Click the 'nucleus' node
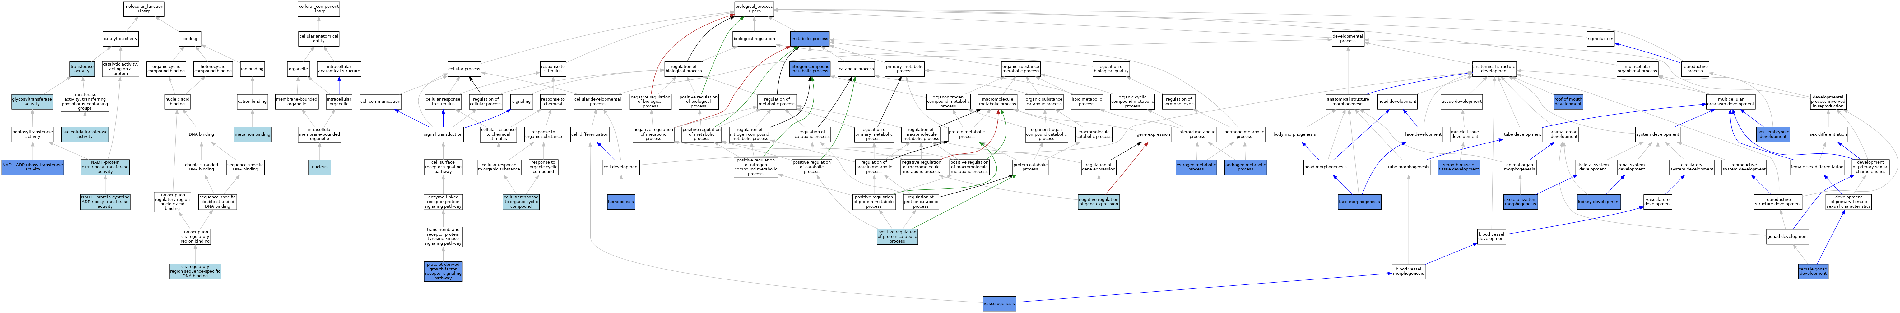 click(319, 167)
